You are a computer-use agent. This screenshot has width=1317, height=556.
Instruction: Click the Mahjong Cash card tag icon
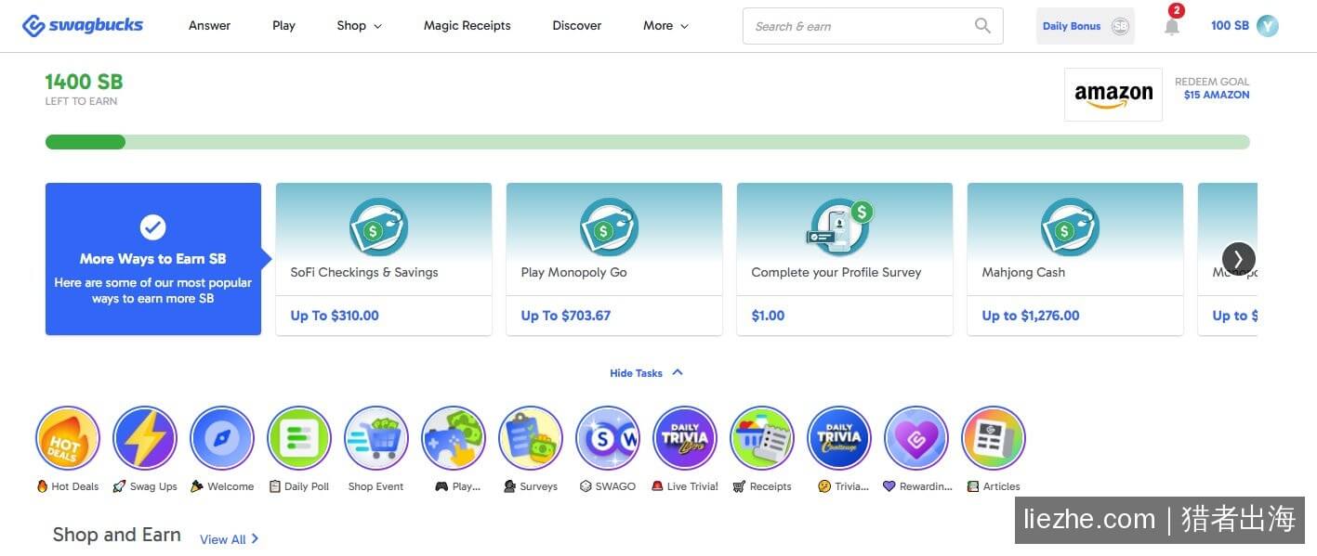tap(1070, 227)
